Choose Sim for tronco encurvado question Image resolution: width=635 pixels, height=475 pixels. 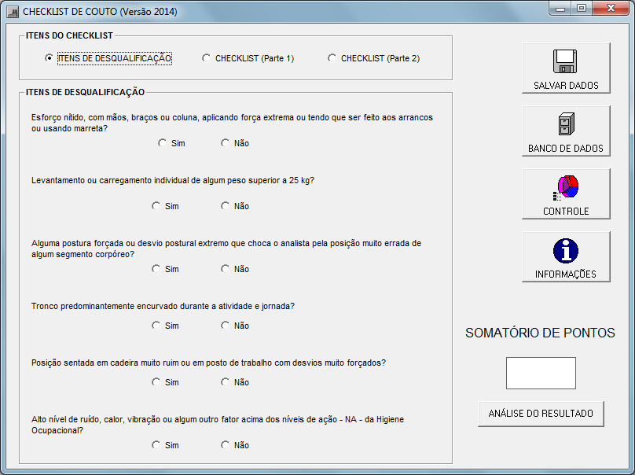point(165,326)
